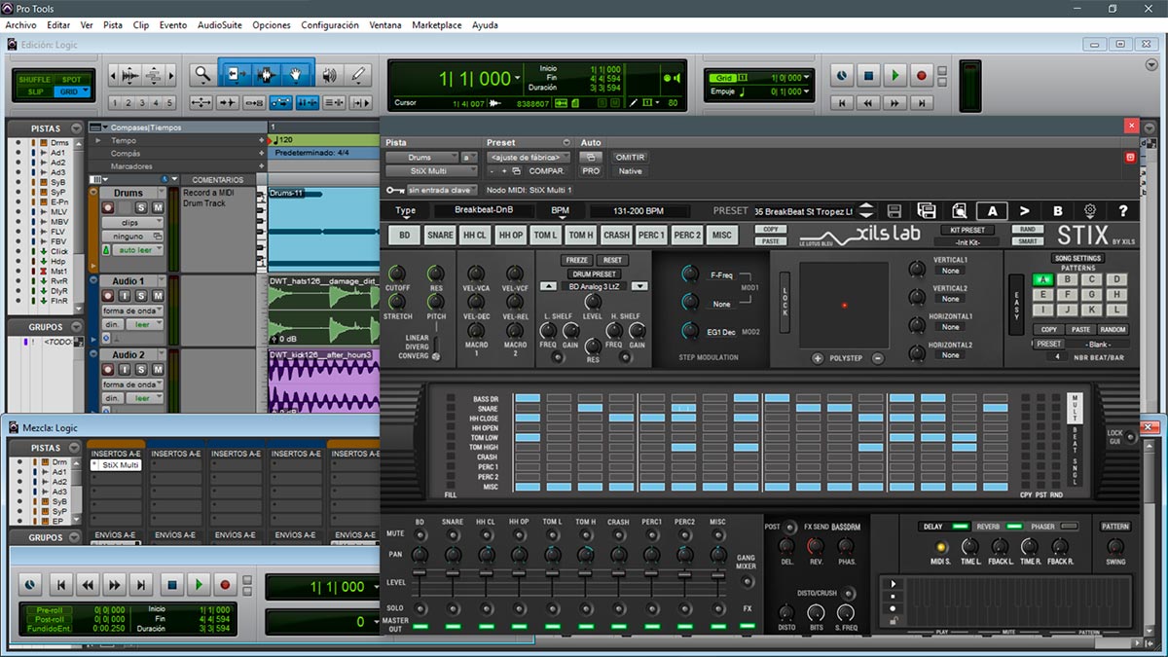
Task: Expand the Tempo ruler row
Action: coord(96,140)
